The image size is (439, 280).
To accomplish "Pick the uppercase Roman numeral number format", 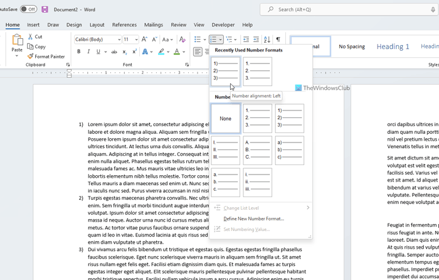I will click(x=226, y=151).
